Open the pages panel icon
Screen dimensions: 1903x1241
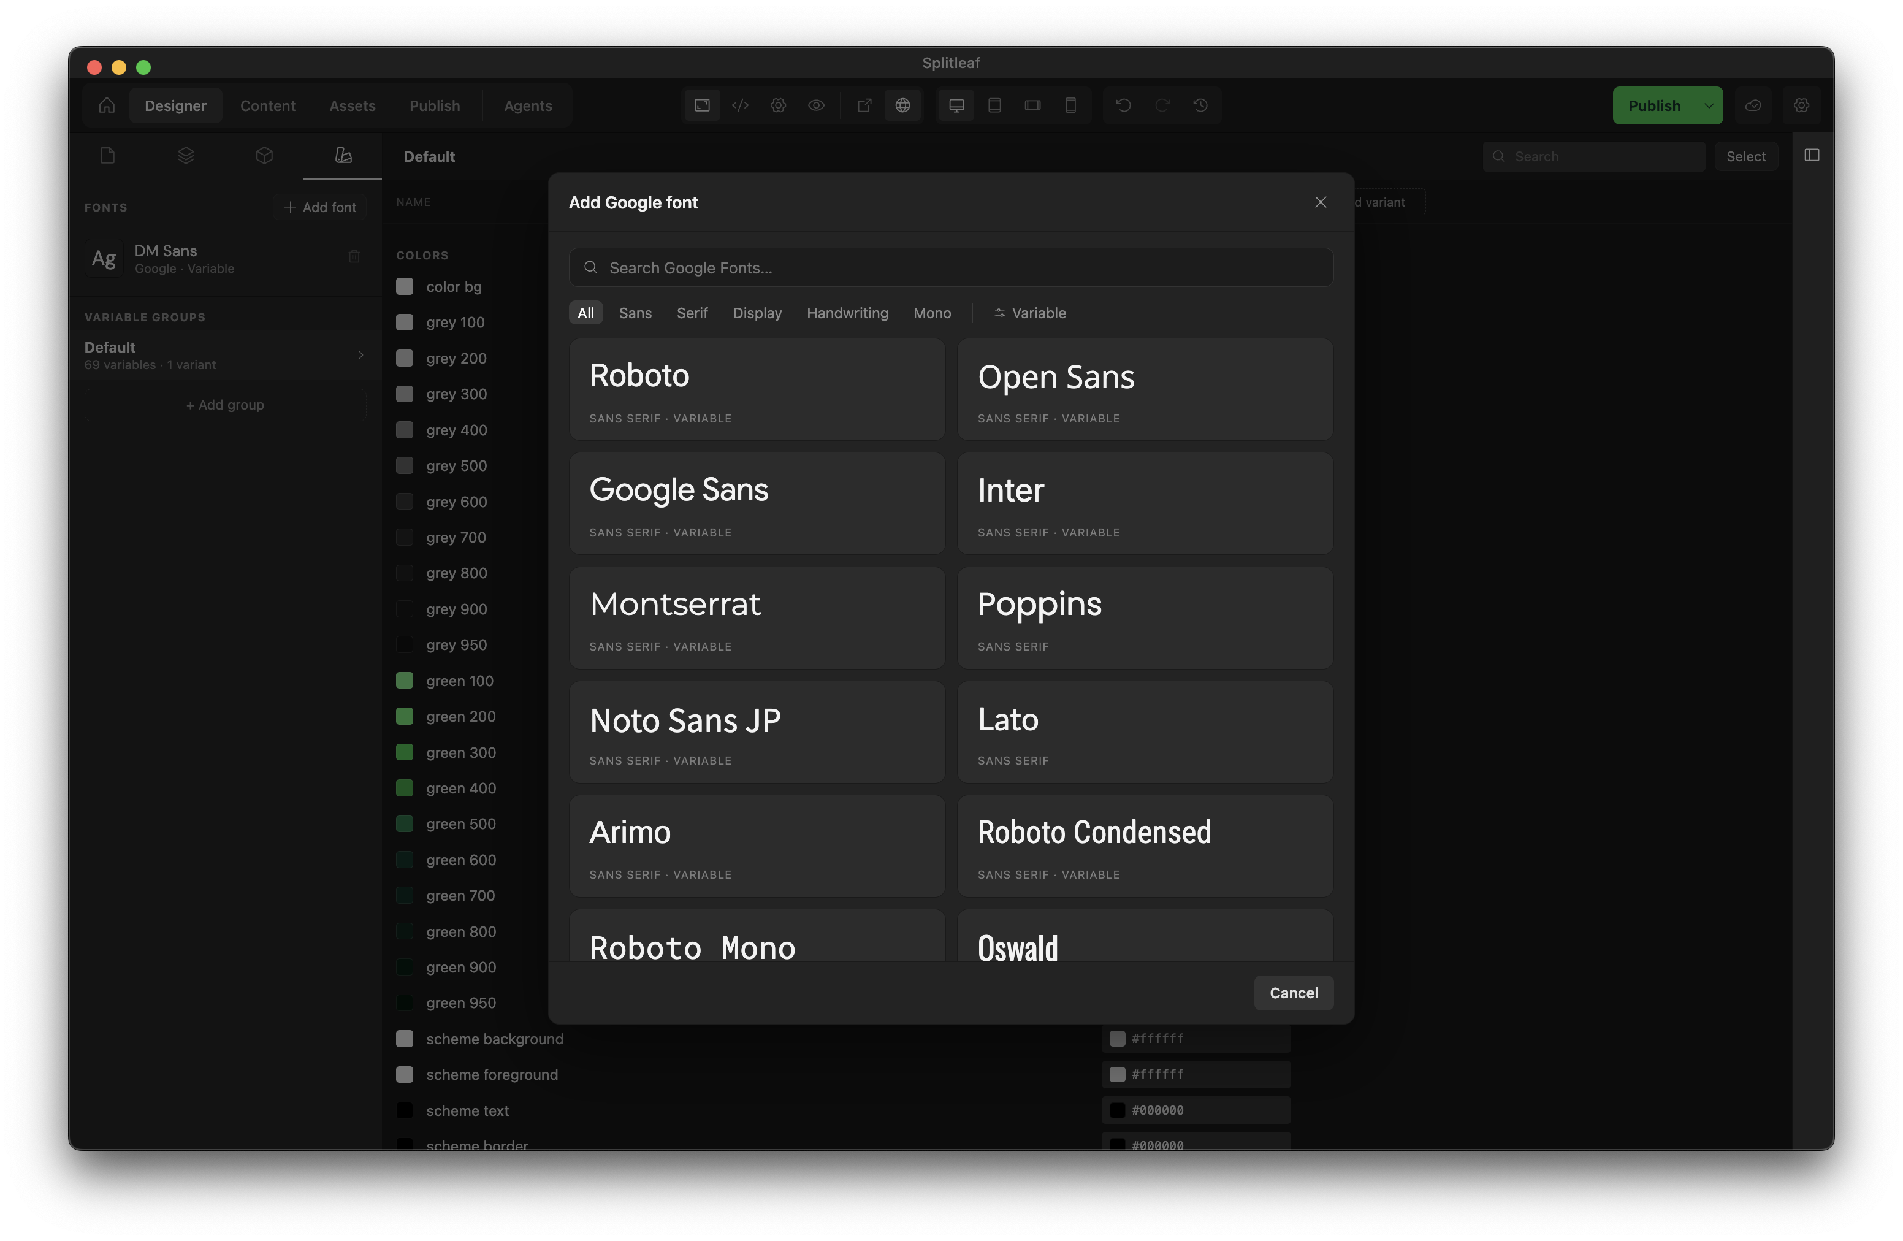point(107,155)
